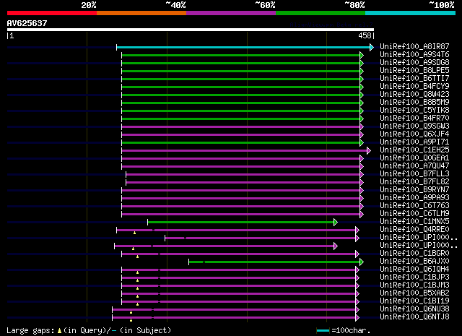Click the UniRef100_Q6NU38 label
Image resolution: width=462 pixels, height=336 pixels.
pyautogui.click(x=414, y=309)
